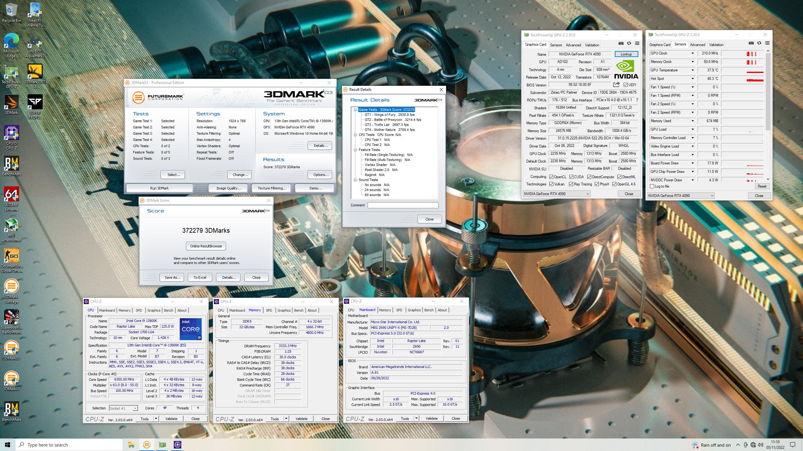Open Counter-Strike Global Offensive desktop icon
Screen dimensions: 803x451
tap(11, 260)
